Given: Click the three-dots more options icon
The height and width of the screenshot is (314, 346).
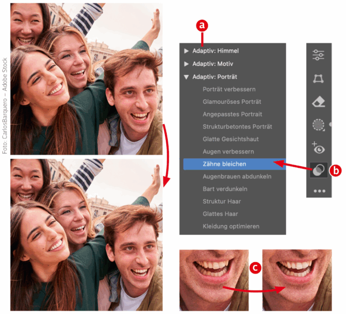Looking at the screenshot, I should (318, 190).
